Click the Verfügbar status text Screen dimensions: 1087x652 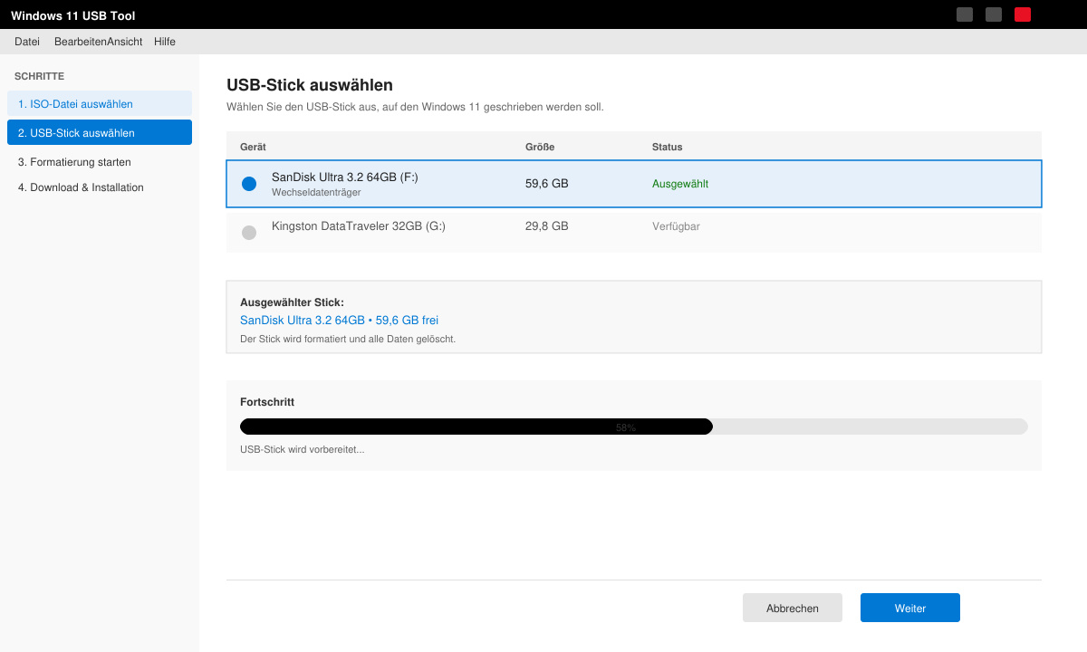tap(676, 226)
